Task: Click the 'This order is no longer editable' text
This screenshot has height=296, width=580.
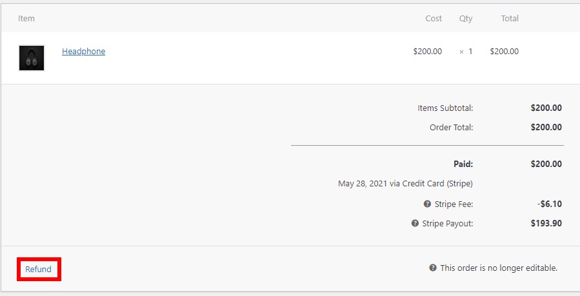Action: 498,268
